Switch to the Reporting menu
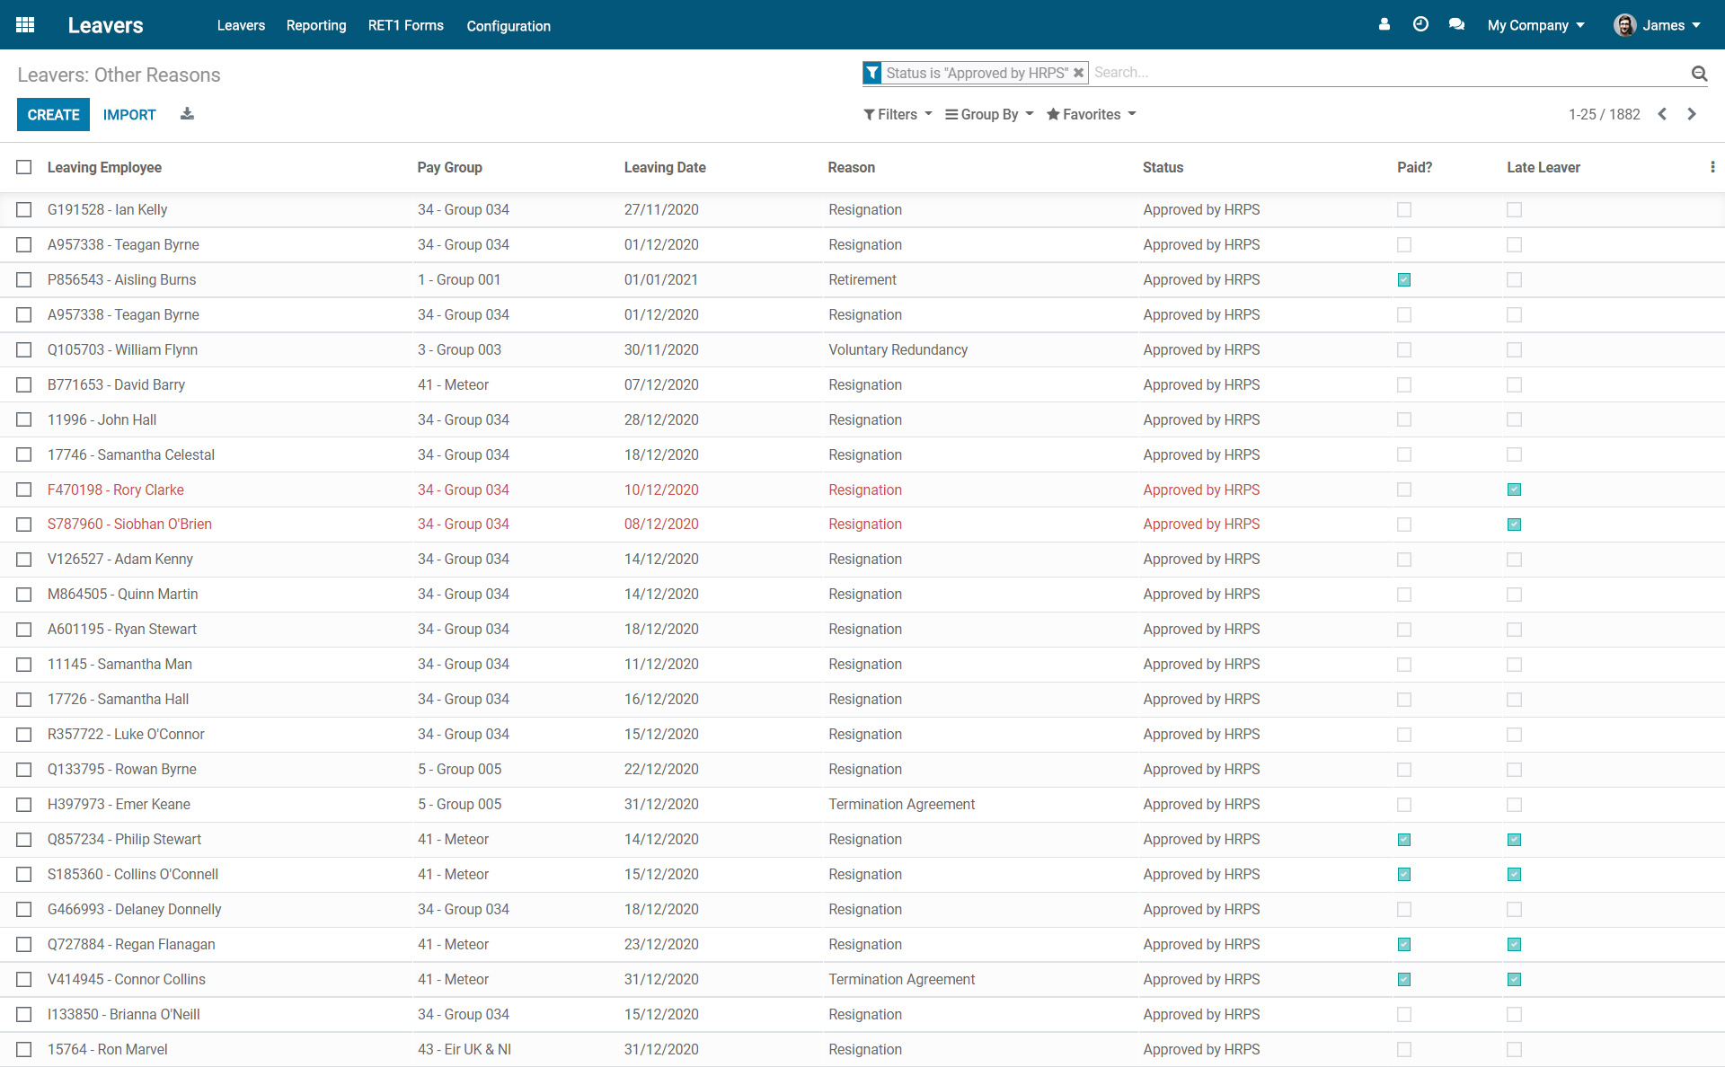1725x1067 pixels. (315, 25)
